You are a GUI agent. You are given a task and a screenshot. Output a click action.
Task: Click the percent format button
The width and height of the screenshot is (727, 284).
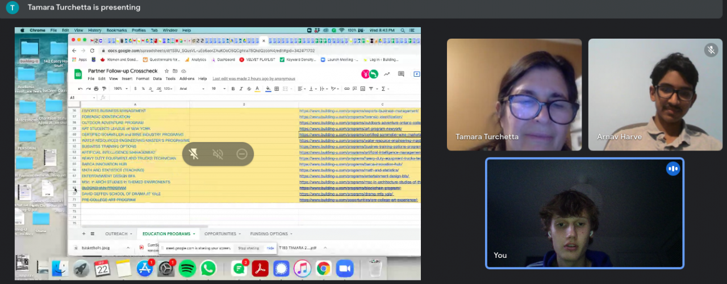point(143,89)
